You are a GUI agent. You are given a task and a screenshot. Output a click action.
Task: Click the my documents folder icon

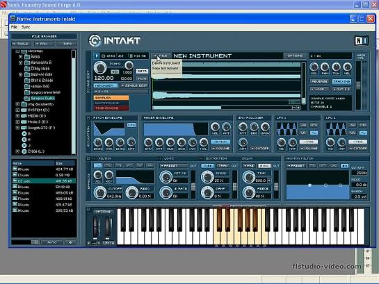pyautogui.click(x=24, y=104)
